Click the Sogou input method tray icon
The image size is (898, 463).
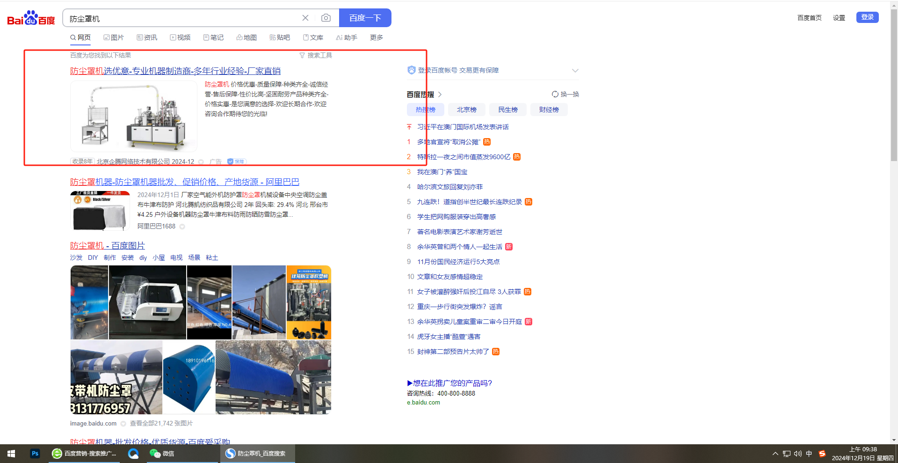pos(822,453)
